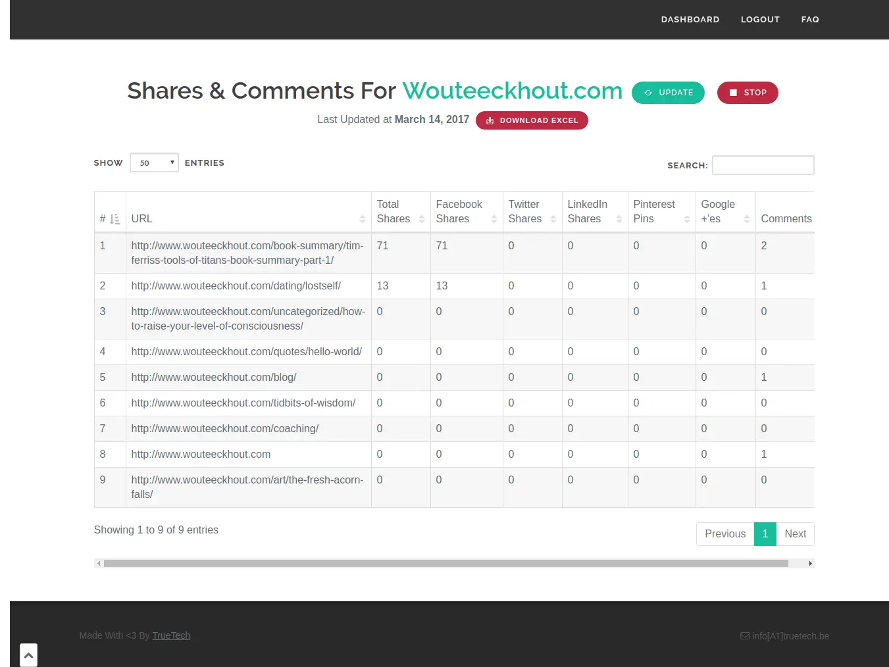Sort by Google +'es arrows

(747, 219)
